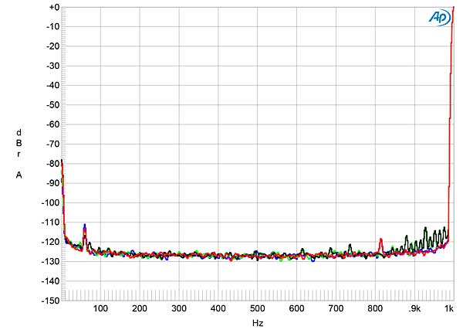Click the '-20' y-axis label
This screenshot has width=463, height=333.
[52, 46]
